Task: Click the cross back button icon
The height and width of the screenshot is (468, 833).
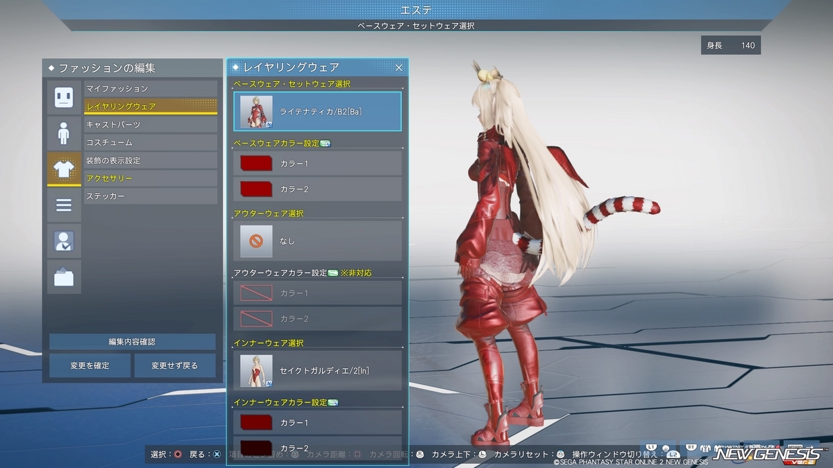Action: click(217, 455)
